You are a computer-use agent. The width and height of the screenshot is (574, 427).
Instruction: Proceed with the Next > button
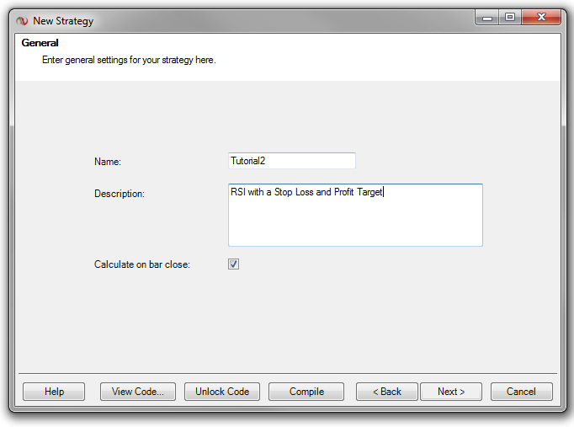point(451,392)
